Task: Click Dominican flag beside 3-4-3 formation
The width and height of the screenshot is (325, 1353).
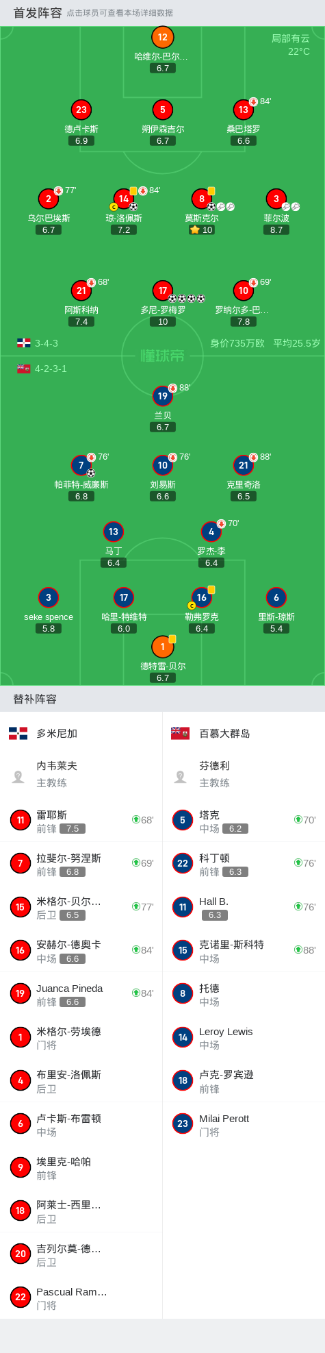Action: 23,343
